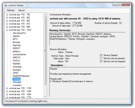Expand svchost.exe PID 792 node
Screen dimensions: 135x108
(7, 15)
